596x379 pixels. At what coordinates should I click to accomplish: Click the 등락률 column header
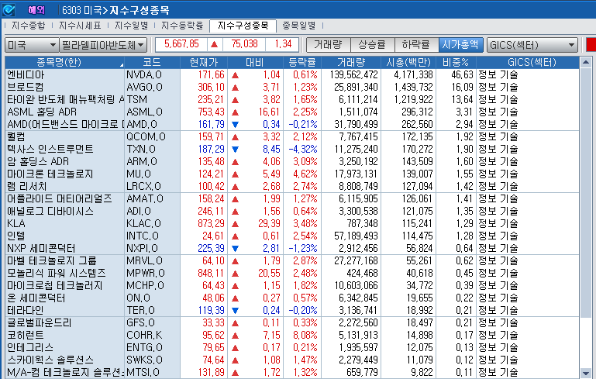(302, 62)
